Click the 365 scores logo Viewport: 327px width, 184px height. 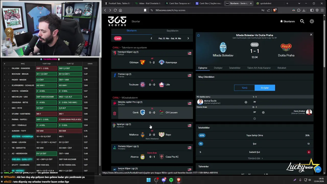coord(117,21)
